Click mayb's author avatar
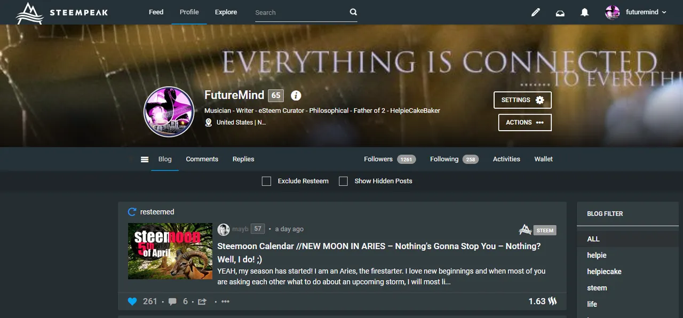The image size is (683, 318). coord(224,229)
